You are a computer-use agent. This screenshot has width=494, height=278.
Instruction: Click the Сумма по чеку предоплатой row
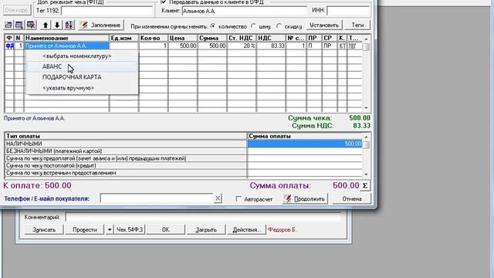[x=126, y=158]
